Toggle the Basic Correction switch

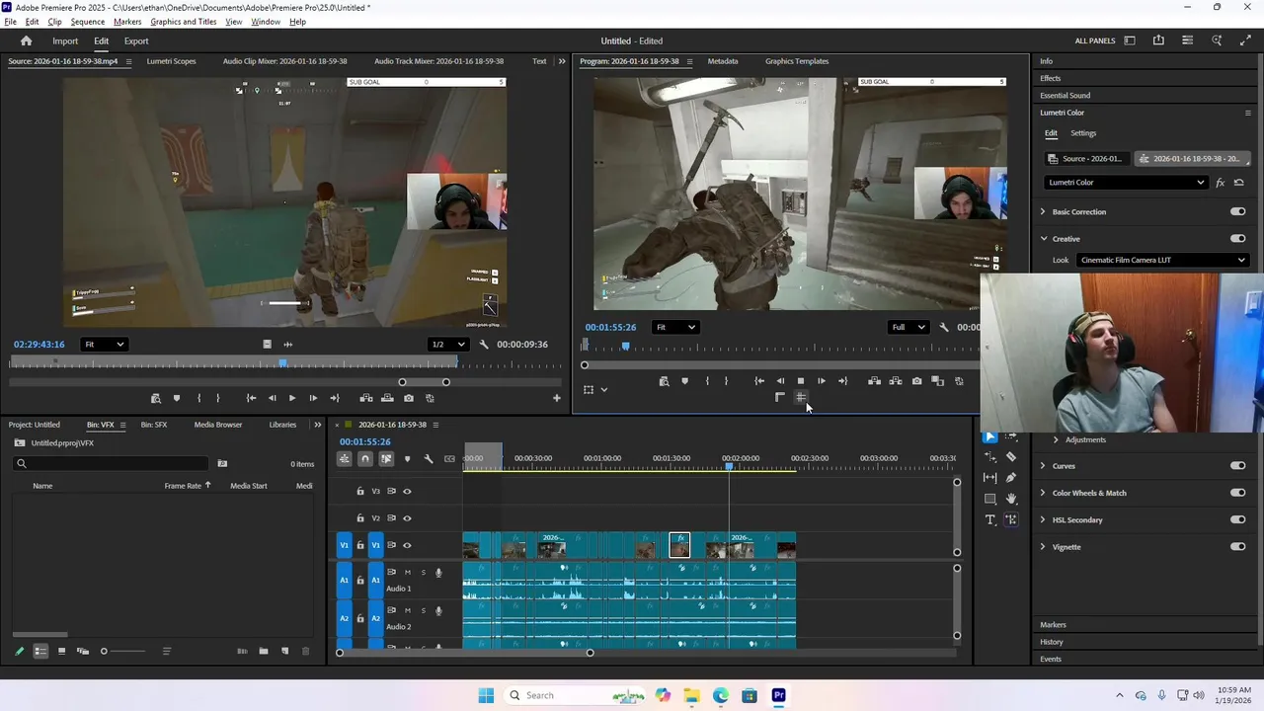click(1237, 211)
